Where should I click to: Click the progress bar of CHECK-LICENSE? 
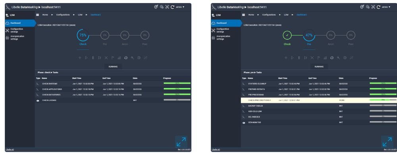point(177,100)
